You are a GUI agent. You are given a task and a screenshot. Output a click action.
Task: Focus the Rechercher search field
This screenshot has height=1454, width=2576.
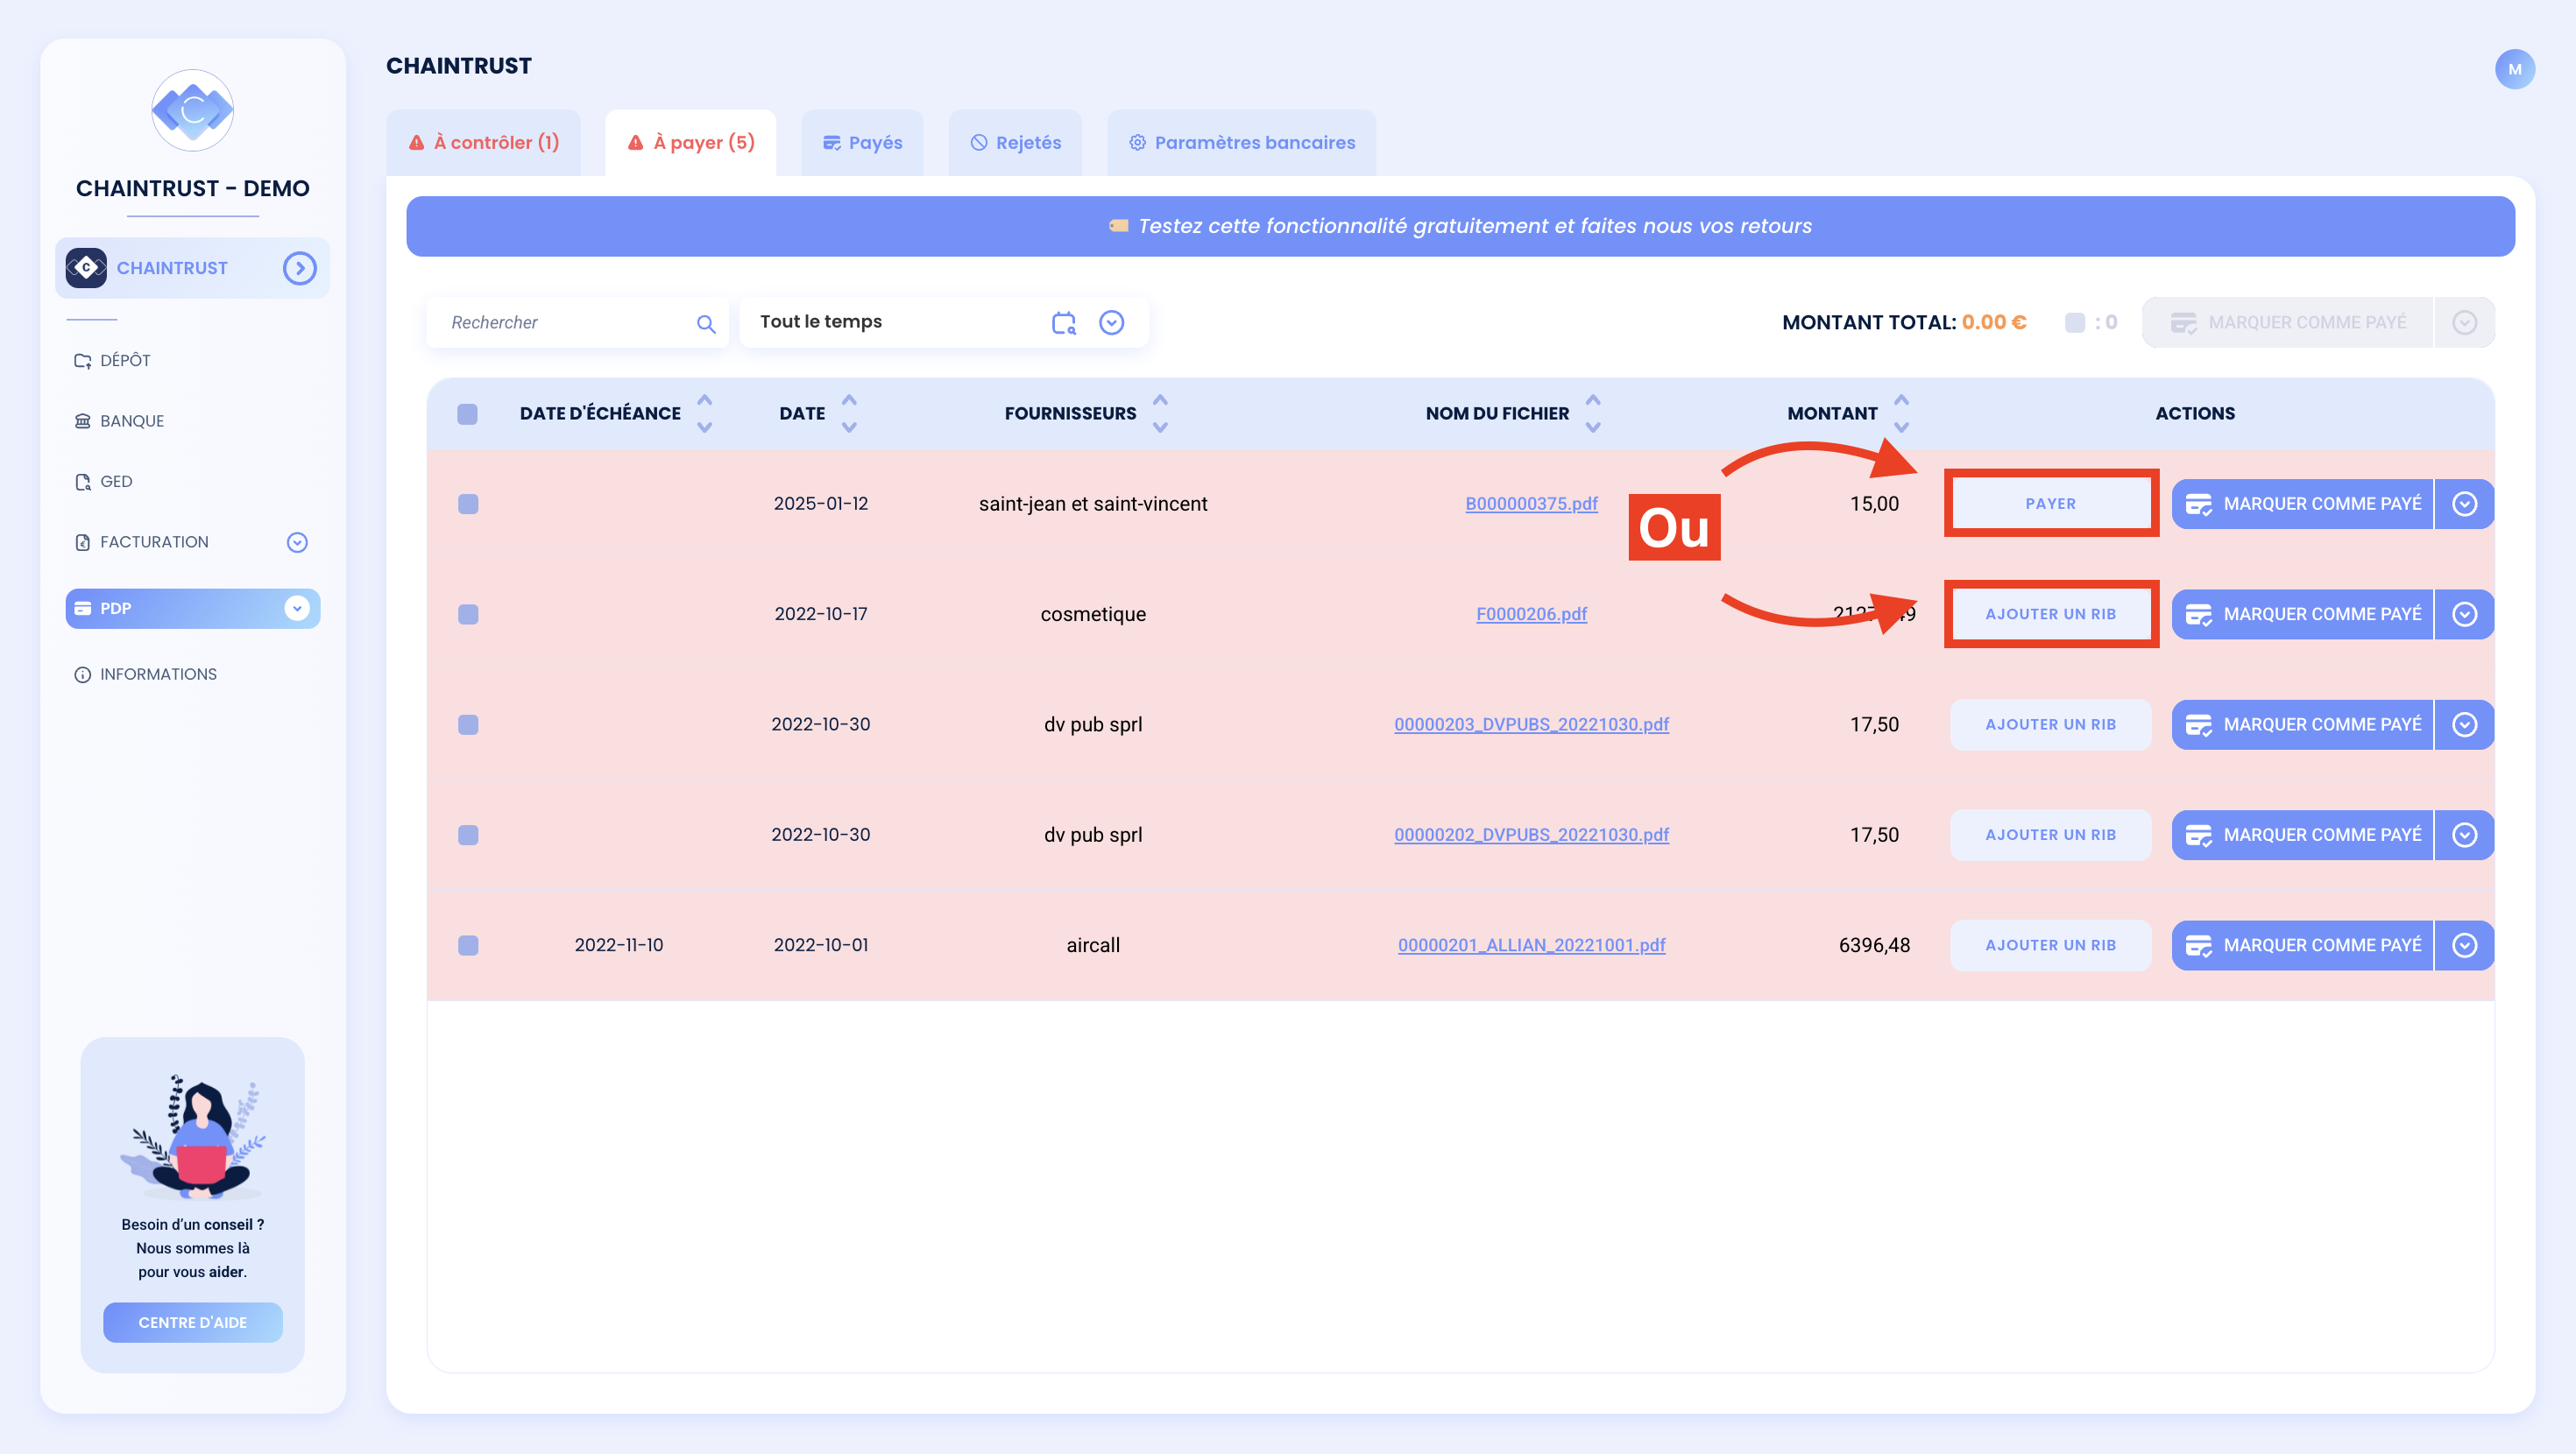pos(577,322)
